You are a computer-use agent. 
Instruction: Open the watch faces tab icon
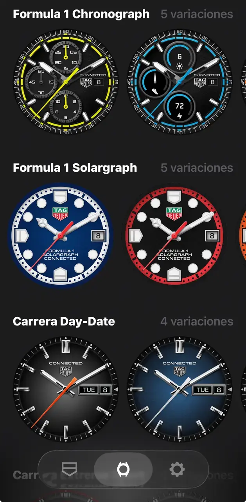point(123,469)
